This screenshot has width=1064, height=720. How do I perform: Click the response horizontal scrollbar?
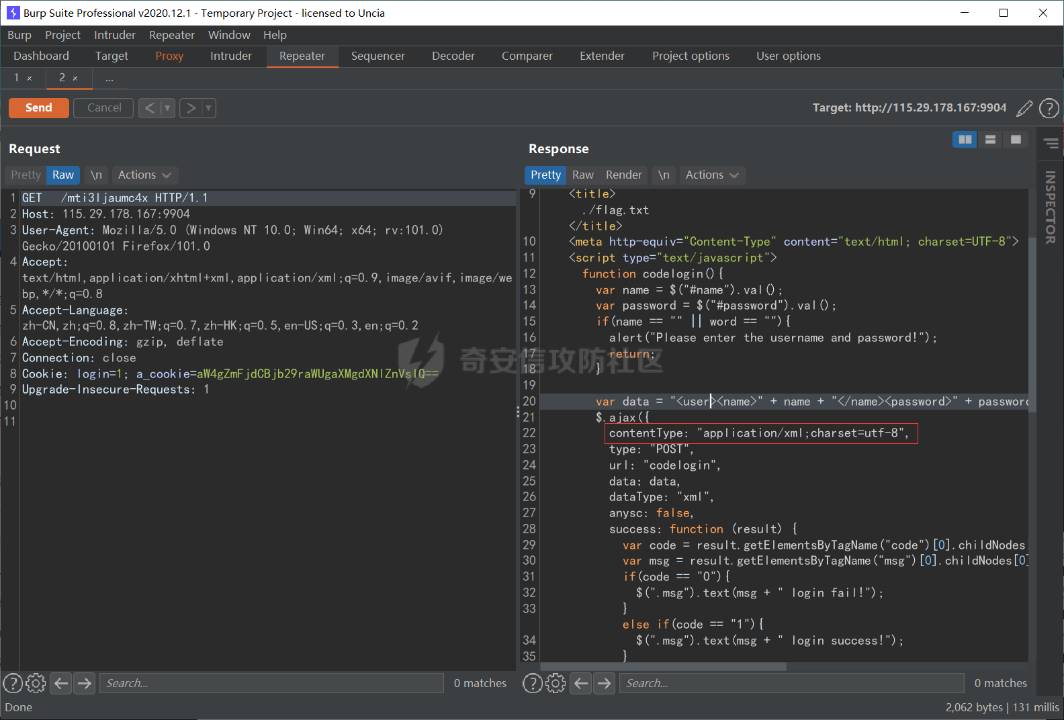[663, 666]
